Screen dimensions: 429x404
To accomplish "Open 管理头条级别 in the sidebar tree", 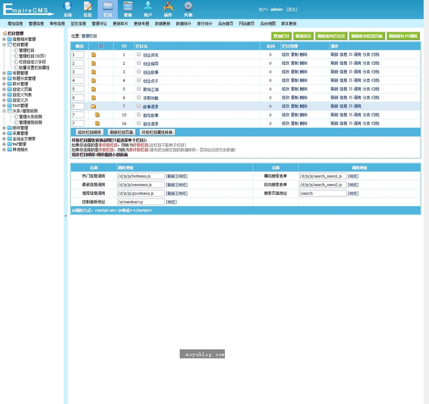I will 30,117.
